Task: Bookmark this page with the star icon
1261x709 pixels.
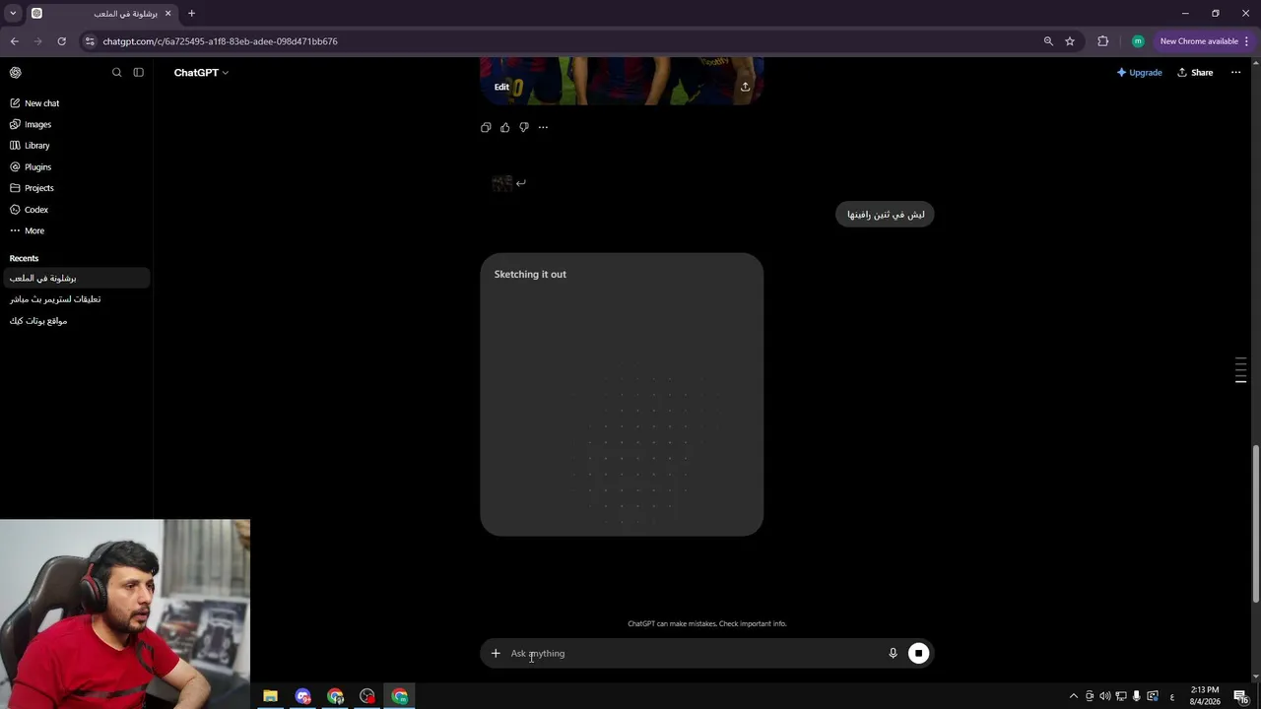Action: 1070,41
